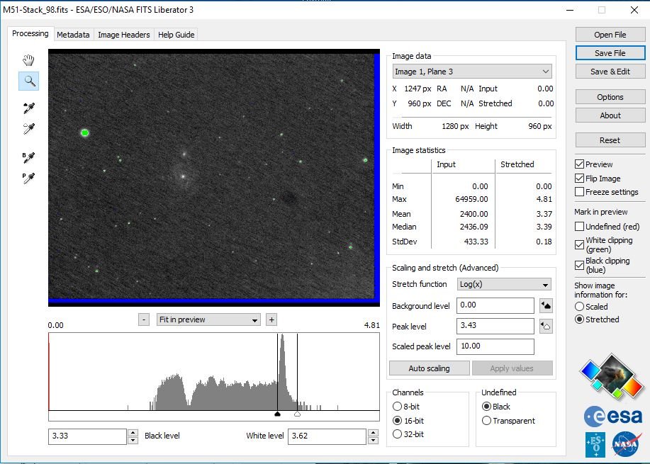Open the Fit in preview zoom dropdown
The width and height of the screenshot is (650, 464).
coord(208,319)
